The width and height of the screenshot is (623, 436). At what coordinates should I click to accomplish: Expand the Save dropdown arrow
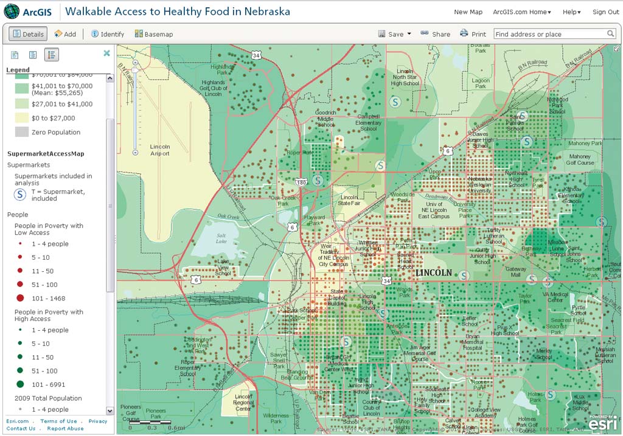pyautogui.click(x=409, y=34)
